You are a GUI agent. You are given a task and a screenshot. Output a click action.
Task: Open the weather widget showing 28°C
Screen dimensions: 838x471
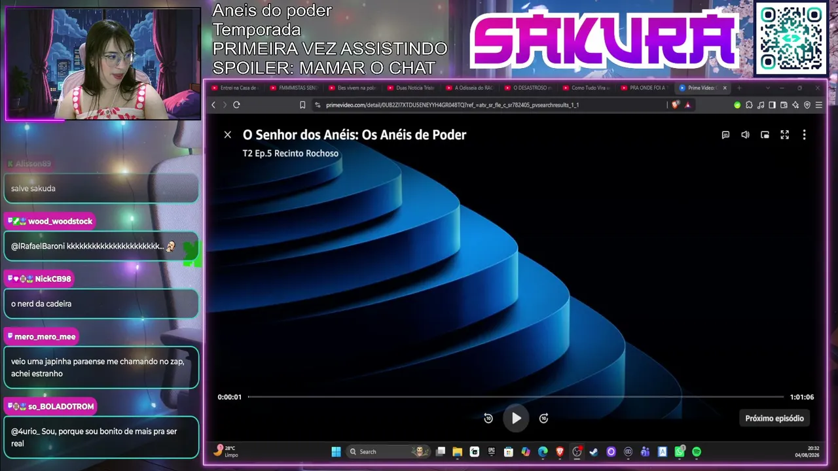point(225,451)
